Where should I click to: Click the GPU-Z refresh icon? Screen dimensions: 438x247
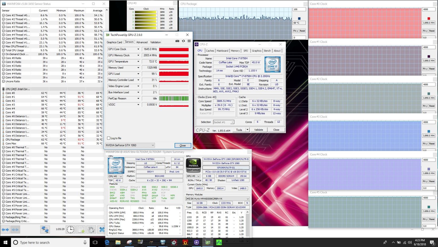tap(183, 41)
